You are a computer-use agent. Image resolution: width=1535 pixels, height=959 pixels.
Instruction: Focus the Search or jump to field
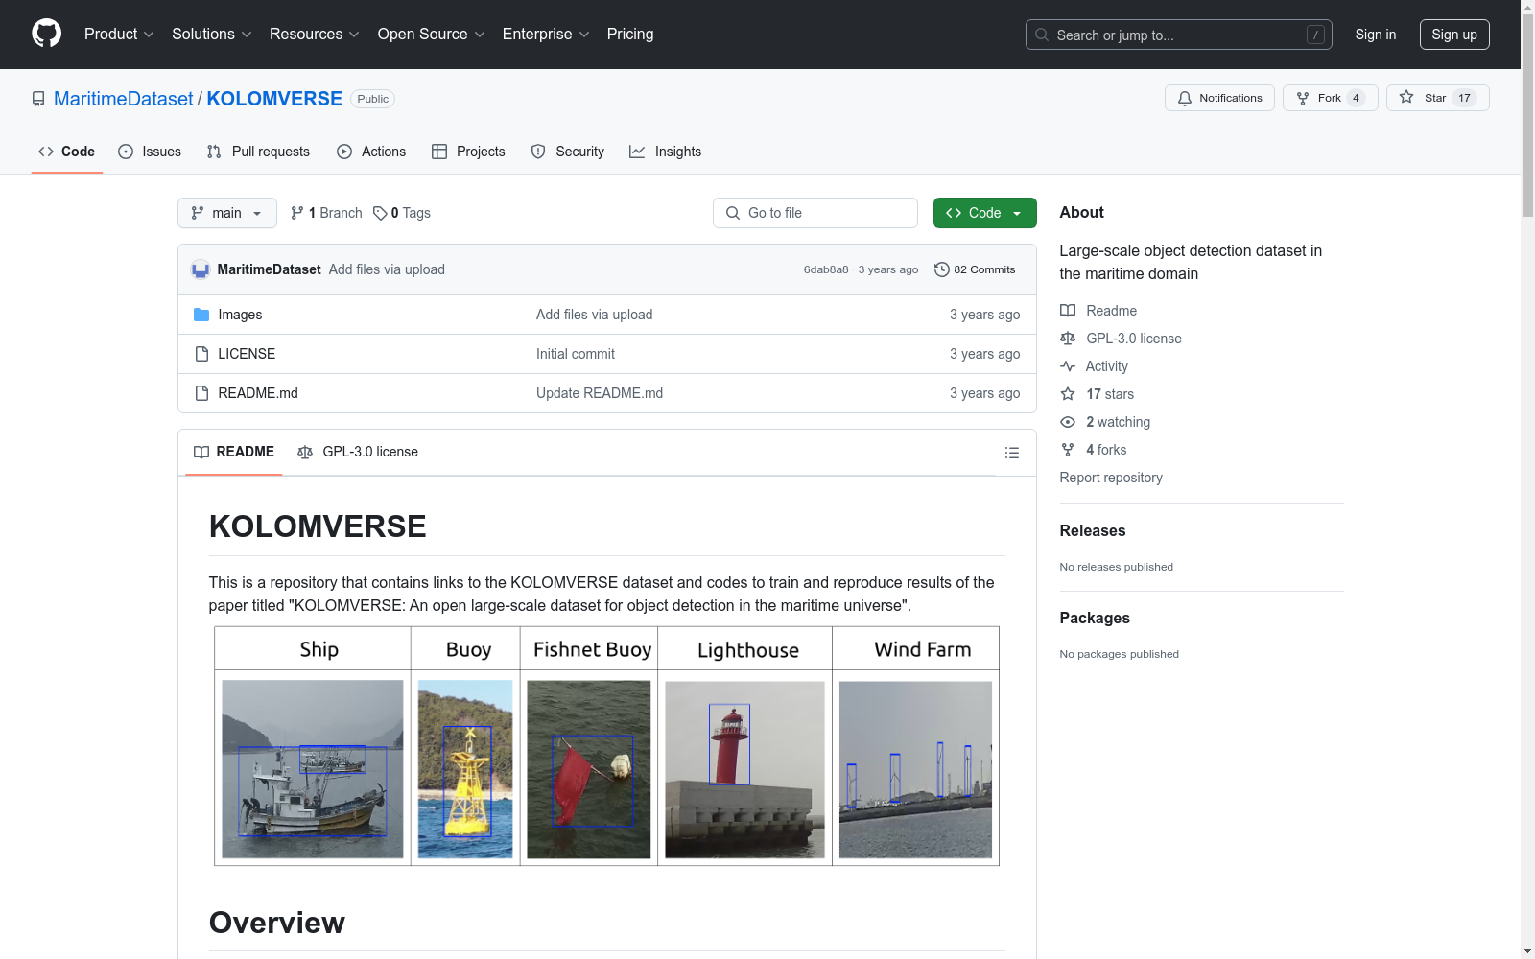(1179, 35)
